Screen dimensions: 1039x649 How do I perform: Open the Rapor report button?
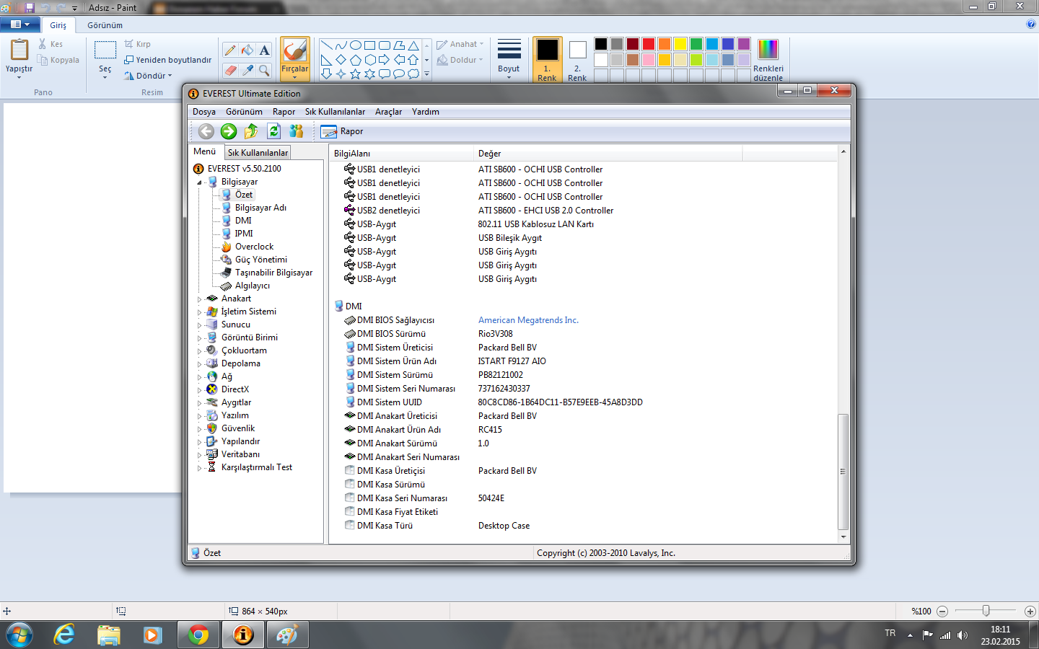point(342,131)
